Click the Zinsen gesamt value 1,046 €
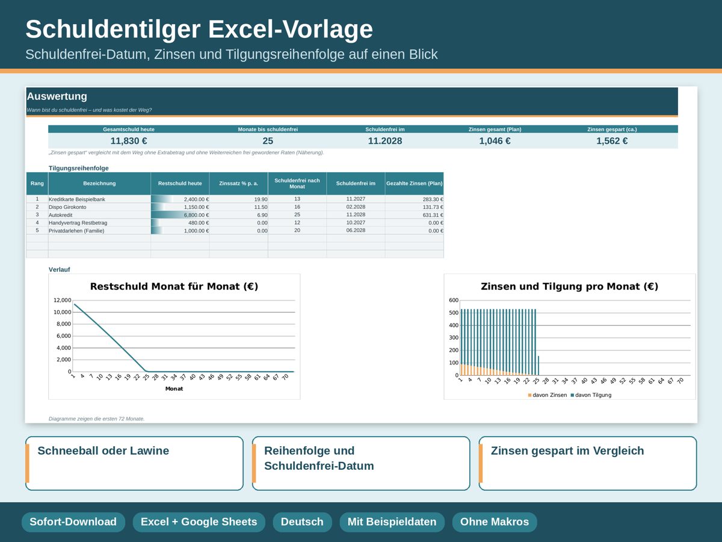The width and height of the screenshot is (722, 542). (495, 141)
